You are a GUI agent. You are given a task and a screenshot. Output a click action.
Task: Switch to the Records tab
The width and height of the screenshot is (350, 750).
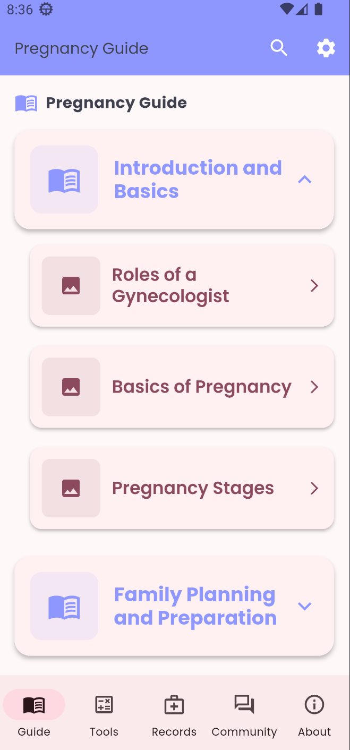(174, 715)
